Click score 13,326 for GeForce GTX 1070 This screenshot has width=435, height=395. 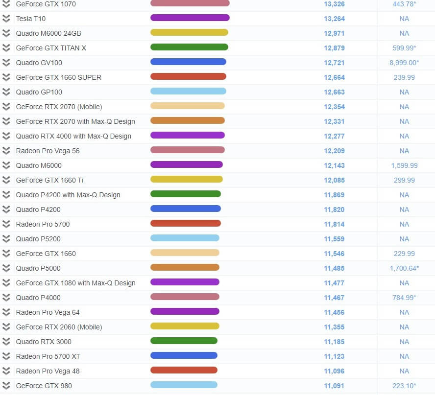334,4
